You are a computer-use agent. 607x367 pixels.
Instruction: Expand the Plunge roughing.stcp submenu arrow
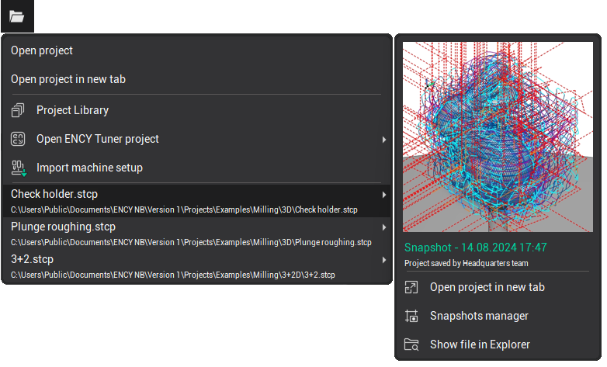384,227
